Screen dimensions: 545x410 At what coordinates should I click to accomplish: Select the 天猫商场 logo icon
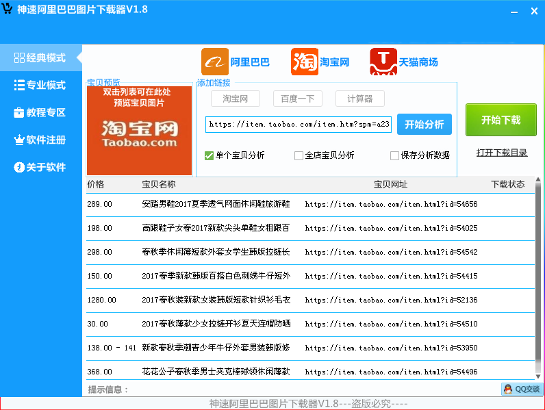click(x=383, y=62)
